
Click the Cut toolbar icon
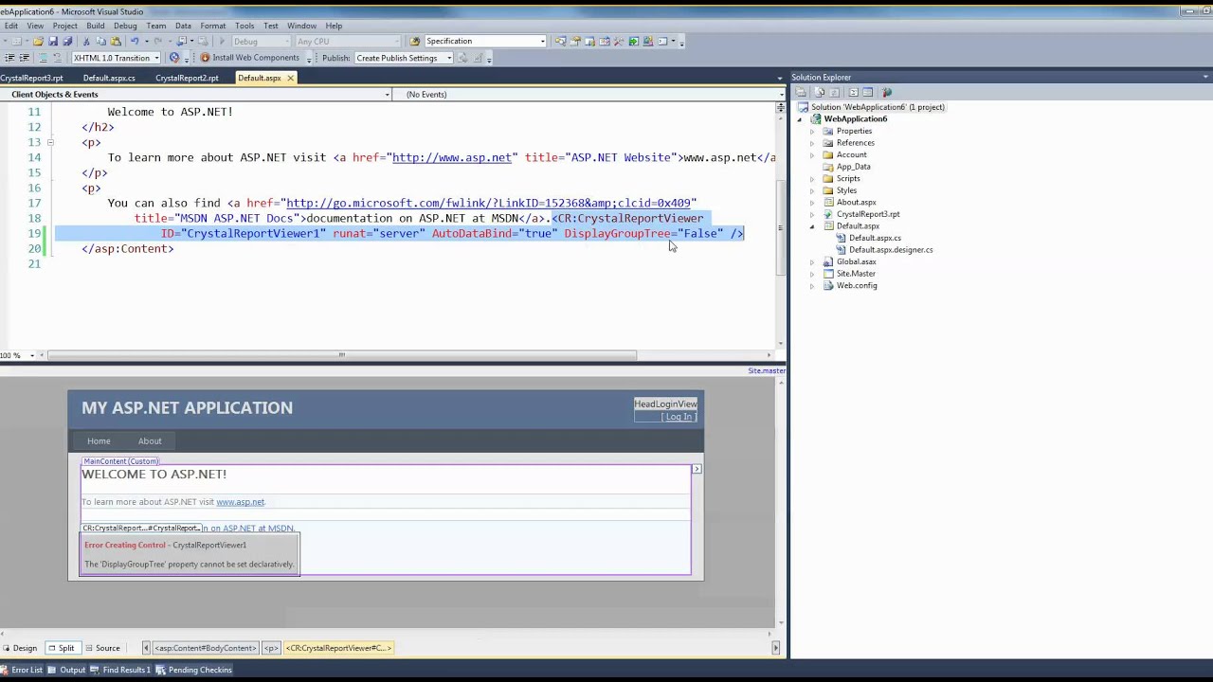point(86,42)
